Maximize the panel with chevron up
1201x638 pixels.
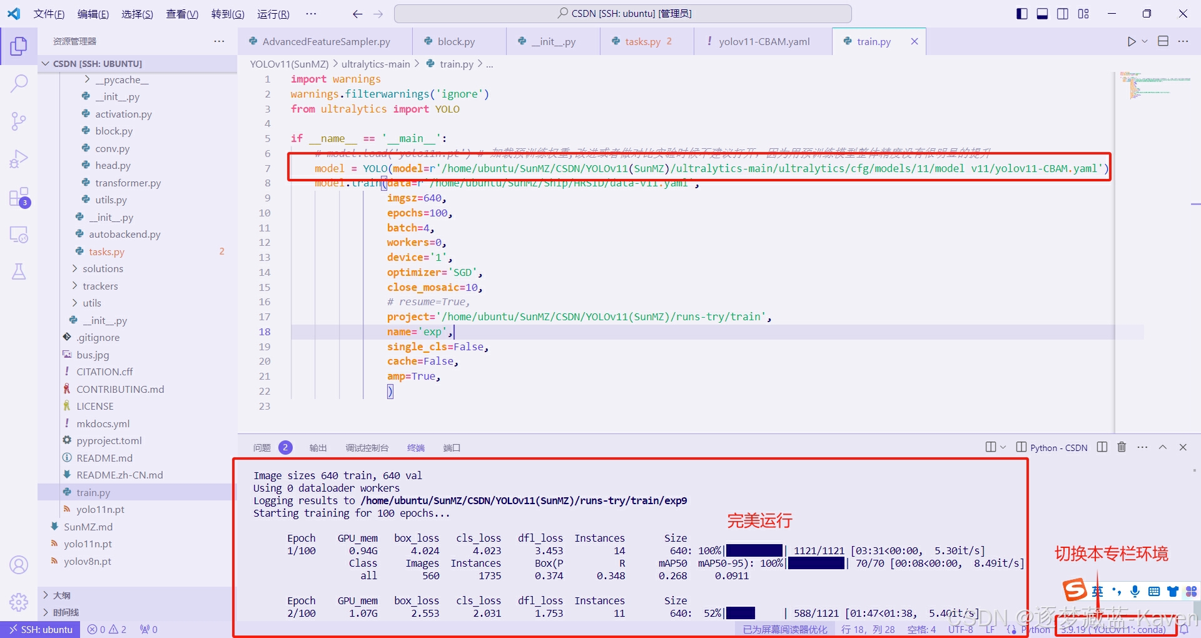(x=1162, y=447)
